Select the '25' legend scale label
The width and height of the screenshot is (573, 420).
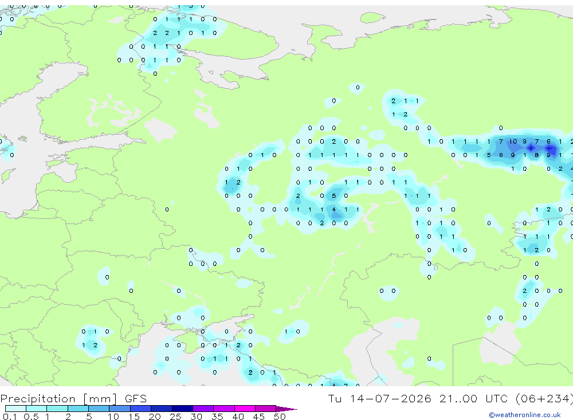176,417
